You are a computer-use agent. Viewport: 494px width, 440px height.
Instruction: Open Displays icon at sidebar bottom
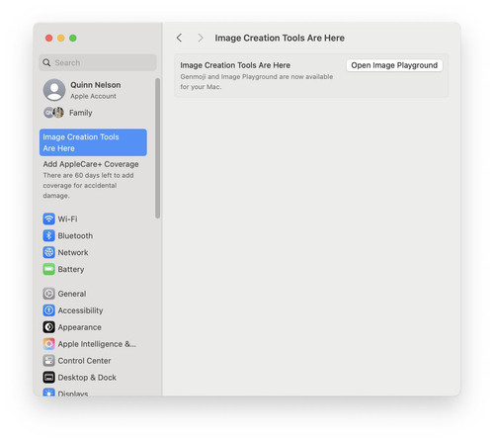48,393
